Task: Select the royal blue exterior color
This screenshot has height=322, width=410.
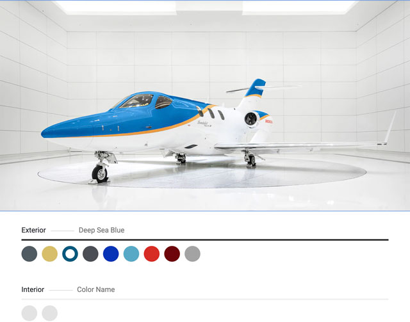Action: 111,254
